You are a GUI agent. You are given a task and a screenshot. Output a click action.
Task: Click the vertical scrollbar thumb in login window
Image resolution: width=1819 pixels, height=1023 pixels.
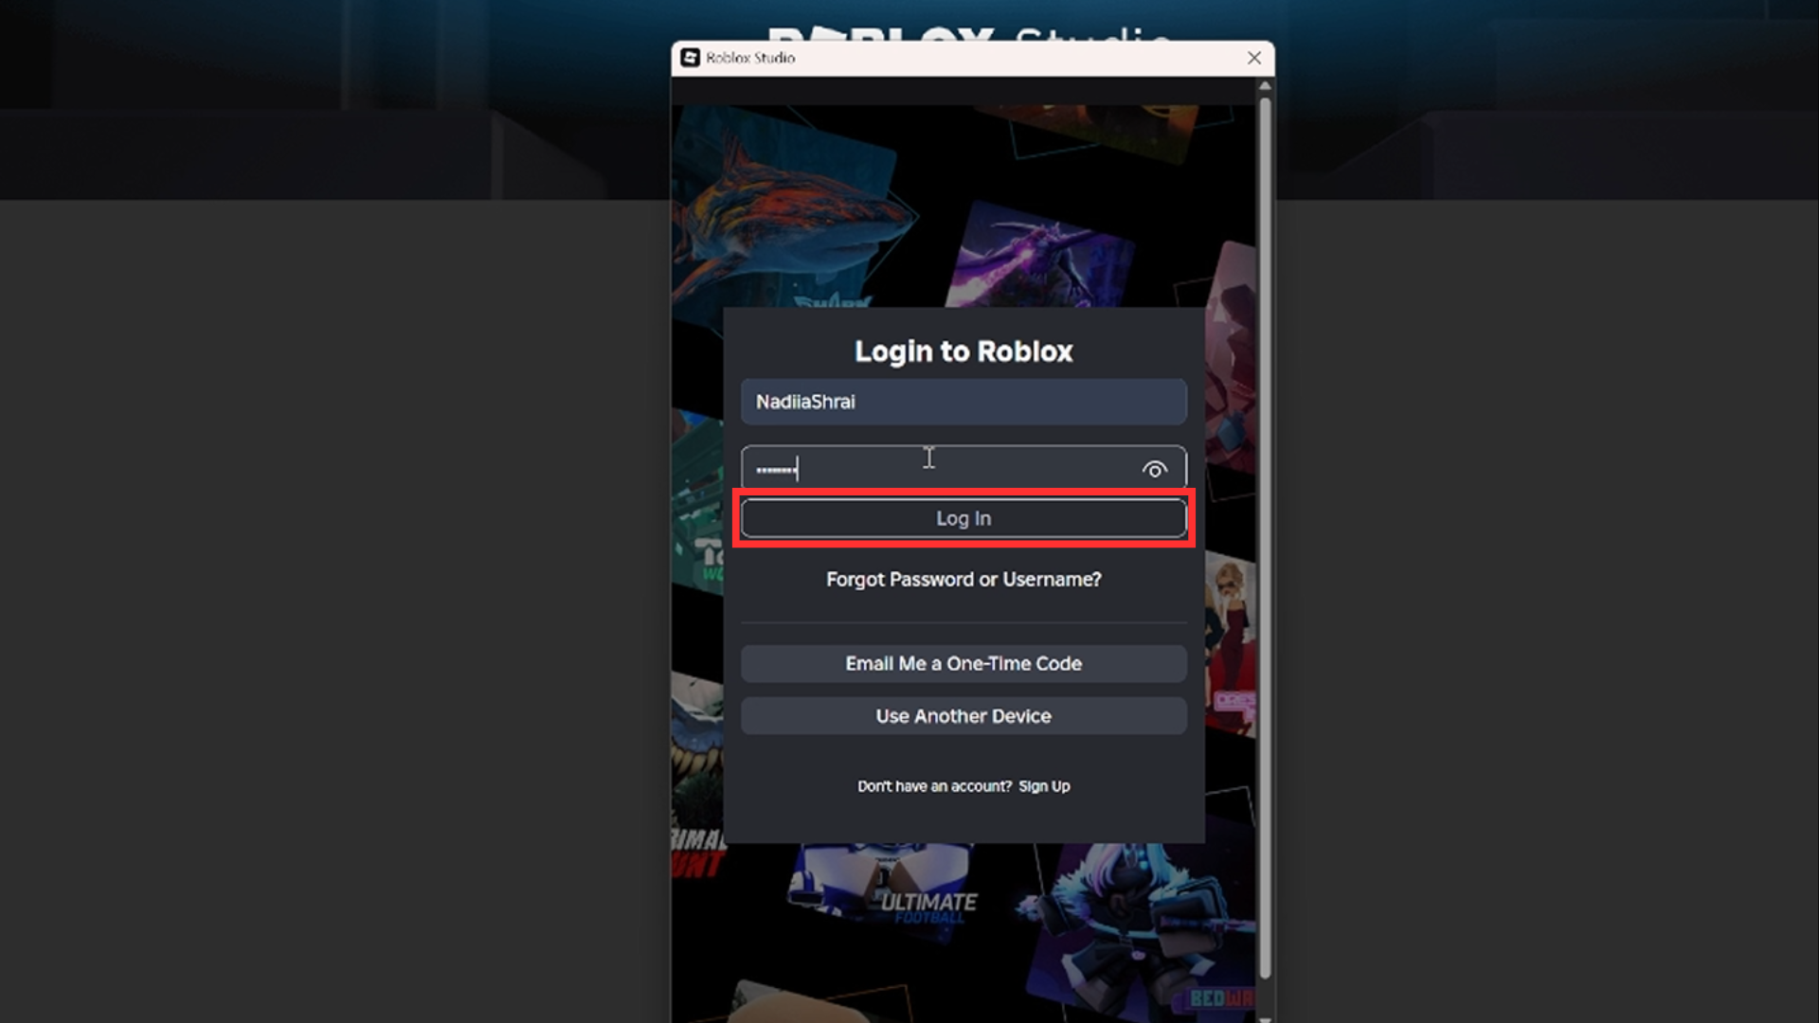coord(1265,538)
